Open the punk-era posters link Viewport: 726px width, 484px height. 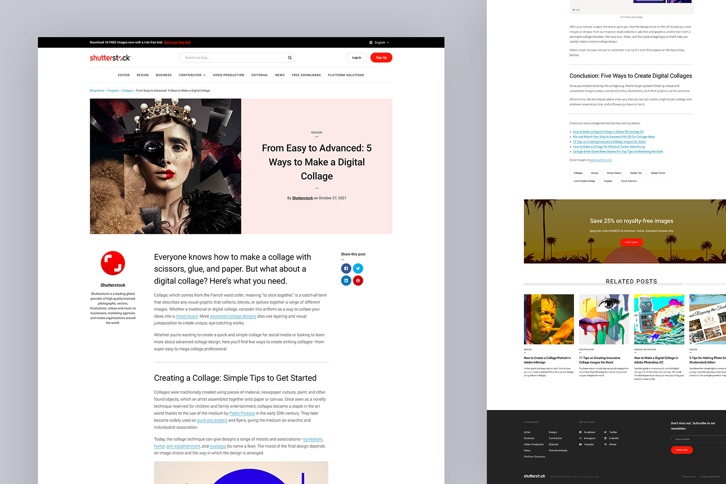coord(212,420)
